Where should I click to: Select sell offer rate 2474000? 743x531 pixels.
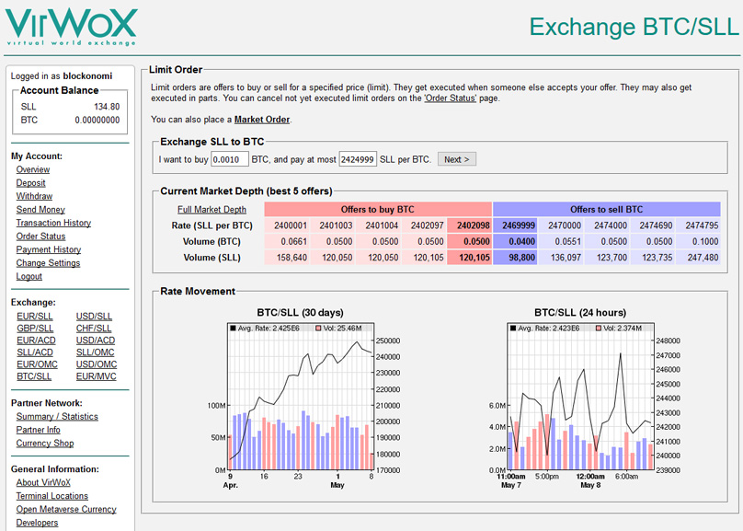coord(607,225)
